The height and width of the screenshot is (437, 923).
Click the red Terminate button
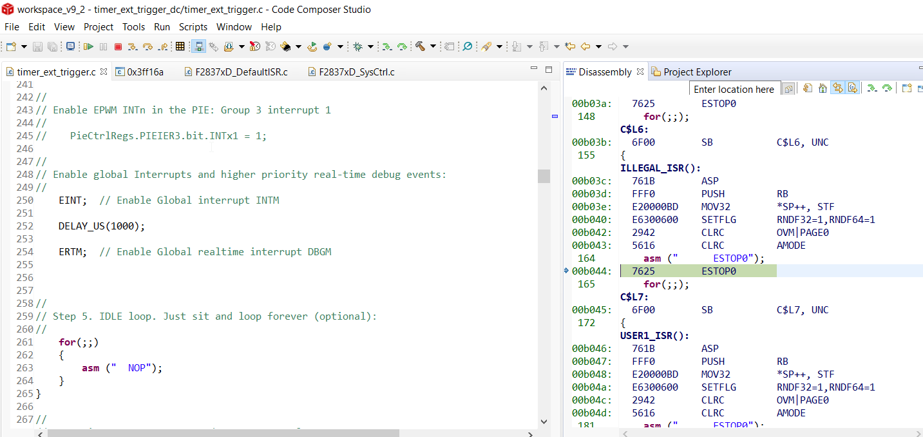click(118, 46)
